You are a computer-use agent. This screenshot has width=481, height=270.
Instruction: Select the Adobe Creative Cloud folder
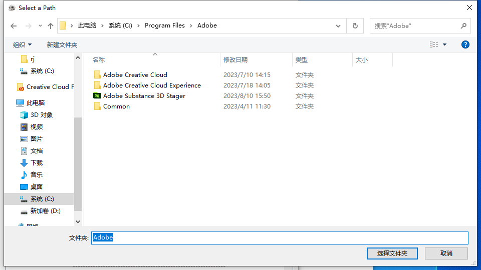[135, 74]
